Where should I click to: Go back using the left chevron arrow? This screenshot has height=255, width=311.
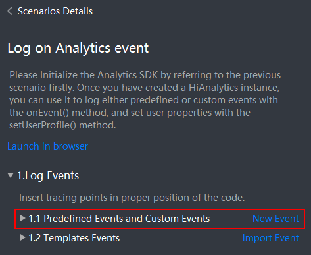10,11
